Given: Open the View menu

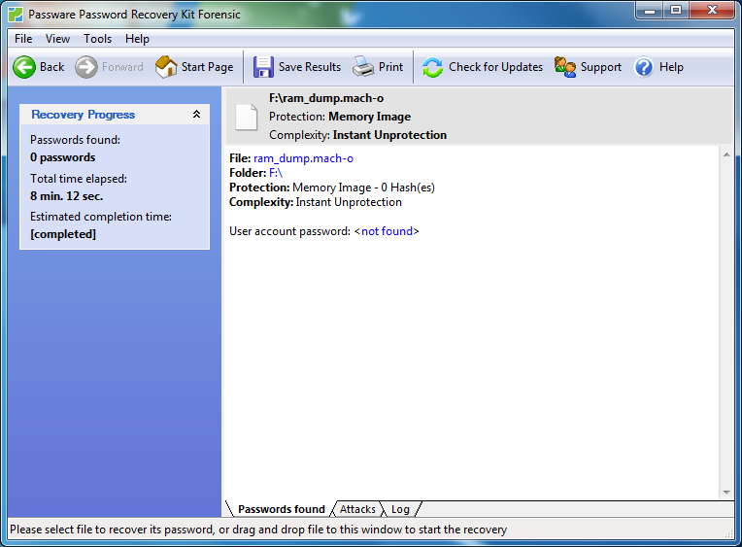Looking at the screenshot, I should pos(57,39).
